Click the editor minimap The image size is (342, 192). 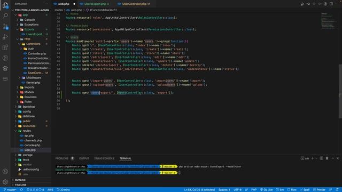(329, 21)
